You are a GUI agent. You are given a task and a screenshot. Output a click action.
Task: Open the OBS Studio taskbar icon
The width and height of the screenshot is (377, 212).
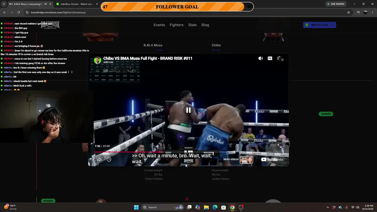(x=241, y=207)
